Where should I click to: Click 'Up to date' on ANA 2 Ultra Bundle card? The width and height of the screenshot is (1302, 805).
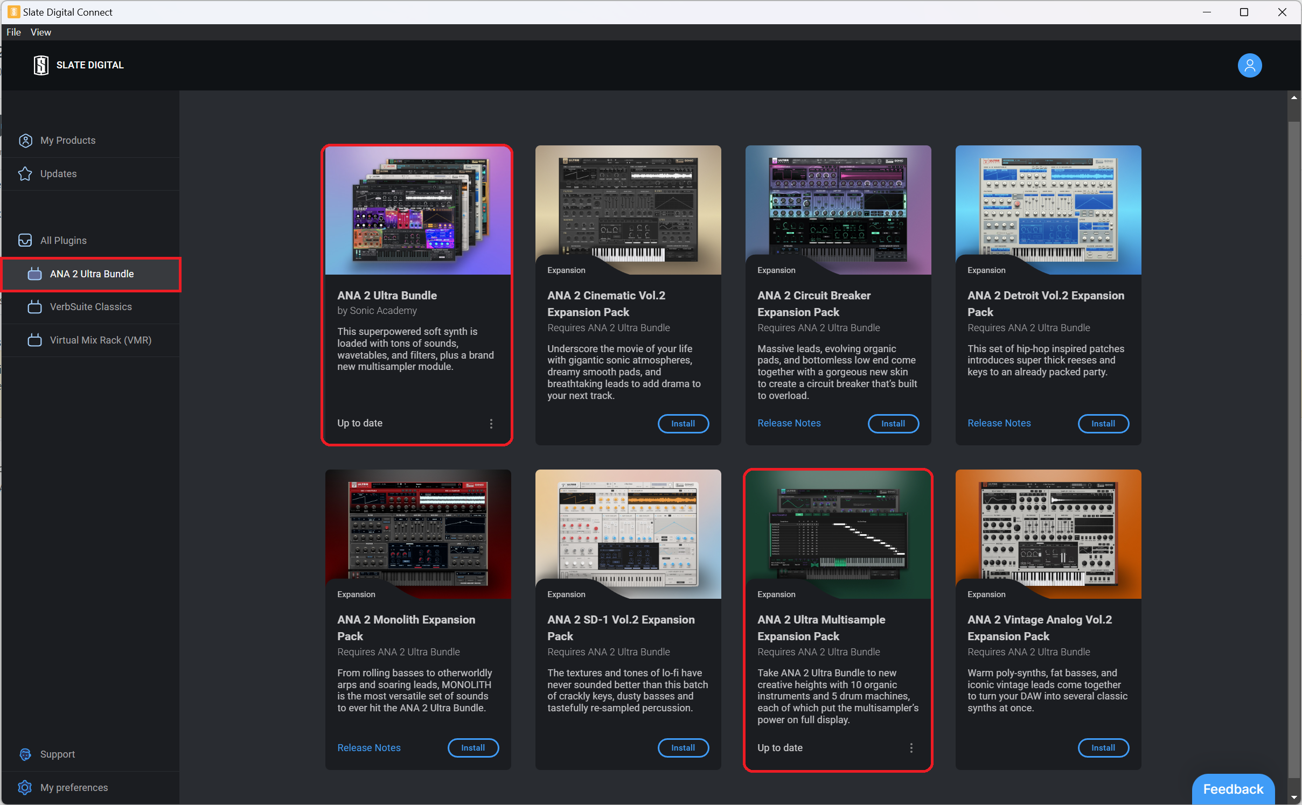(x=360, y=423)
